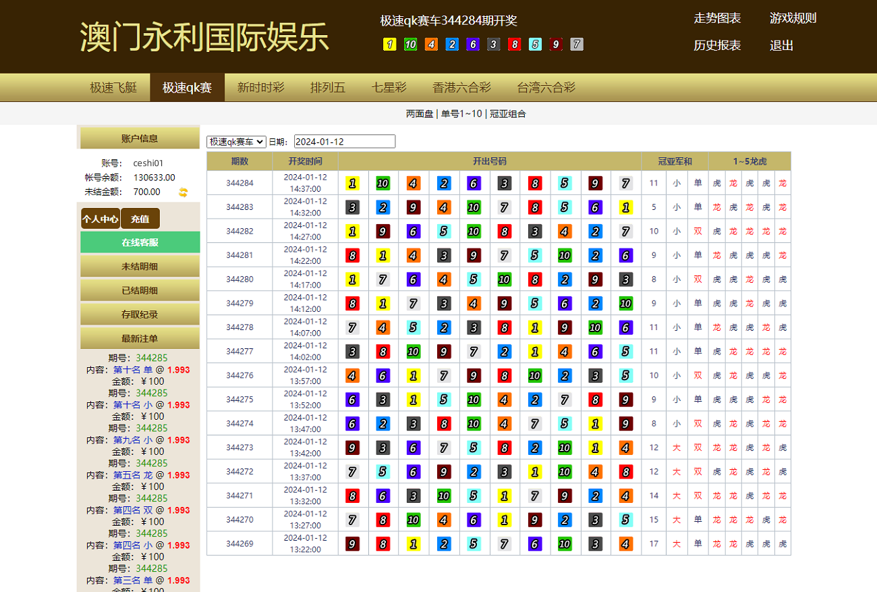This screenshot has height=592, width=877.
Task: Click the red number 8 ball in header
Action: [x=514, y=45]
